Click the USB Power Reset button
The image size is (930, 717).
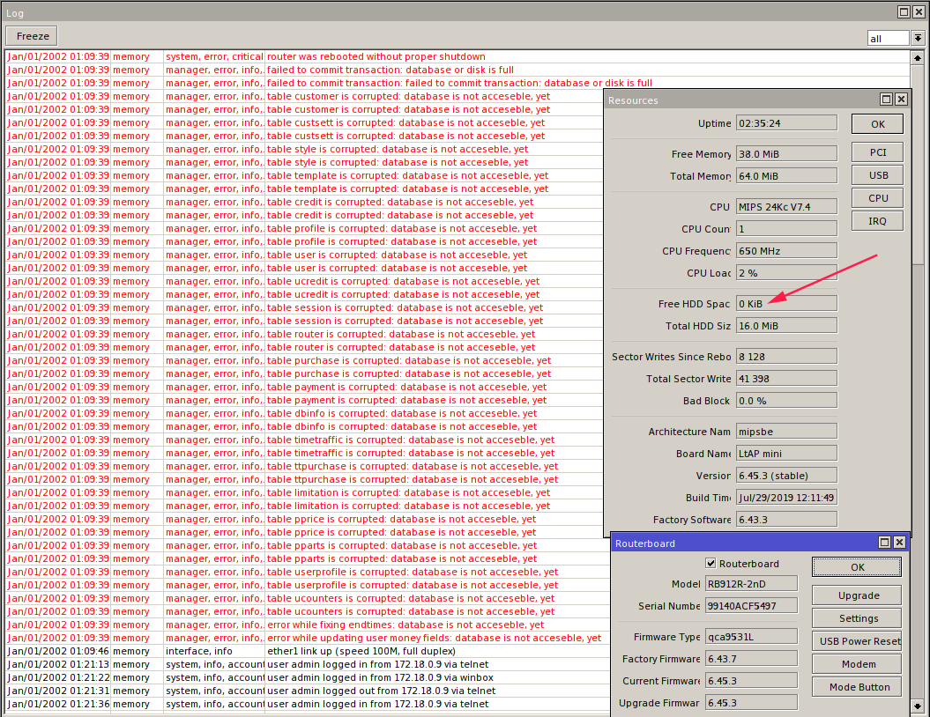[x=857, y=641]
